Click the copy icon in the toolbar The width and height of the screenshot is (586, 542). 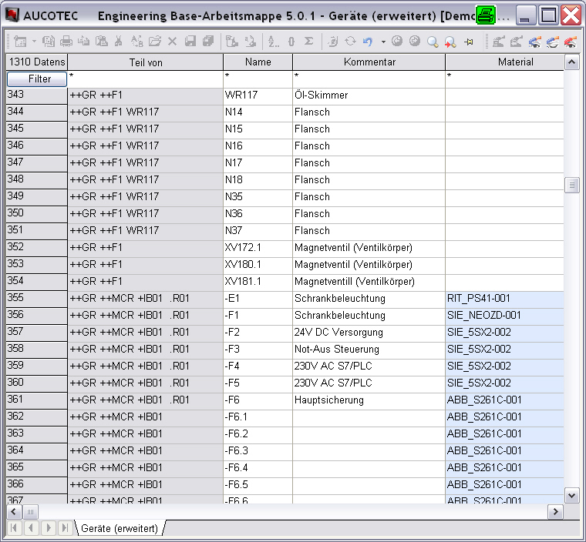tap(84, 42)
